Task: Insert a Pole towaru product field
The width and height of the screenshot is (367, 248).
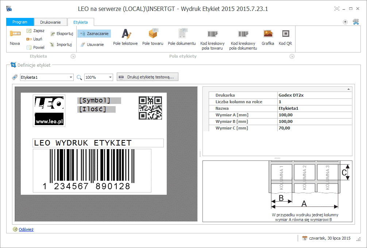Action: (152, 38)
